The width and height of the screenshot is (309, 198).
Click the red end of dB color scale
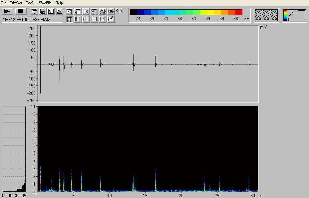pyautogui.click(x=238, y=12)
